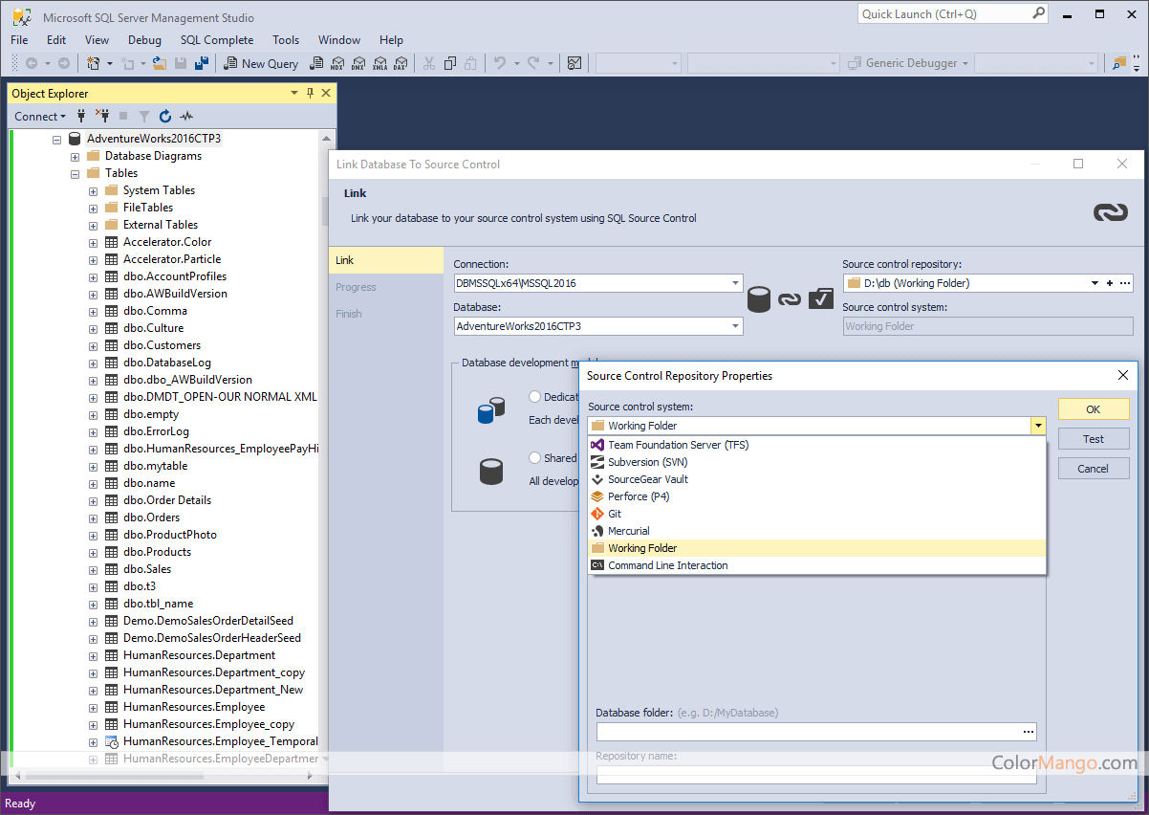Pin the Object Explorer panel
This screenshot has height=815, width=1149.
[310, 93]
